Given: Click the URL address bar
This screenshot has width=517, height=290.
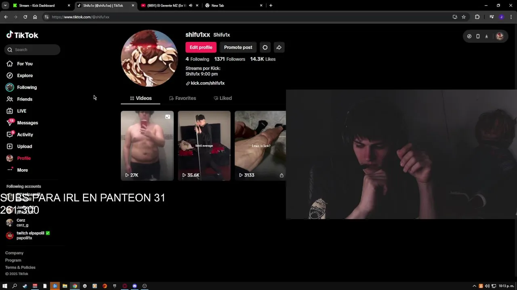Looking at the screenshot, I should coord(250,17).
